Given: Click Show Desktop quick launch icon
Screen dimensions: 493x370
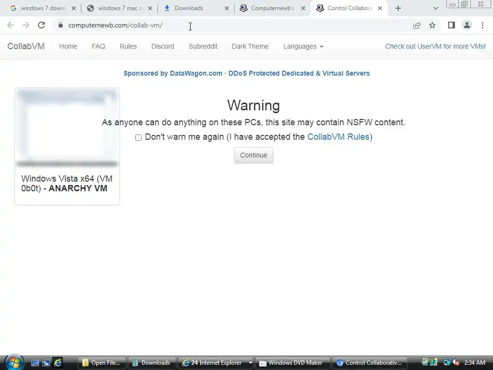Looking at the screenshot, I should pyautogui.click(x=35, y=363).
